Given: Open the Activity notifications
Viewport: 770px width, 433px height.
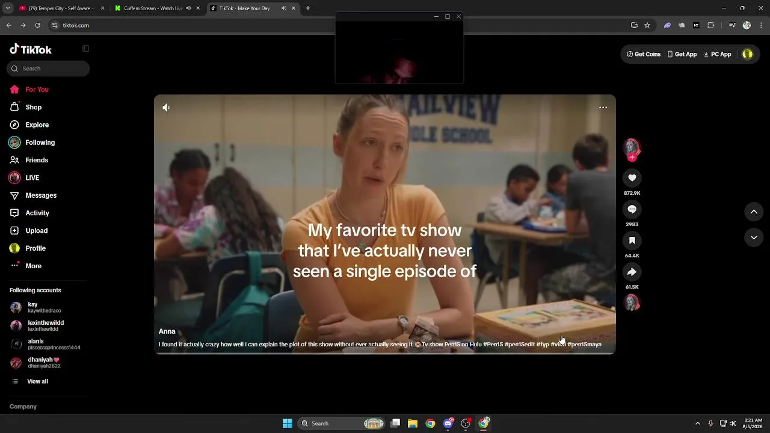Looking at the screenshot, I should click(29, 213).
